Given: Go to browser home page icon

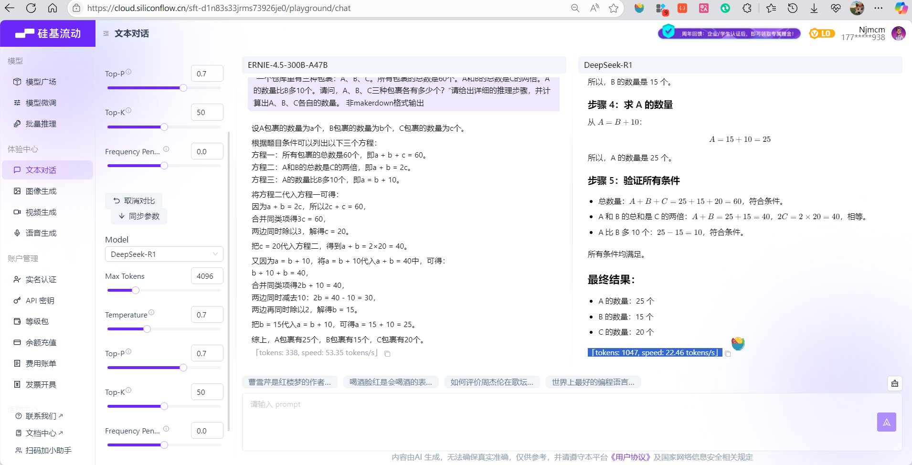Looking at the screenshot, I should pos(53,8).
